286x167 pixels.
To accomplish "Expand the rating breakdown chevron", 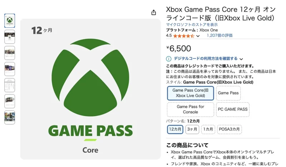I will tap(198, 36).
